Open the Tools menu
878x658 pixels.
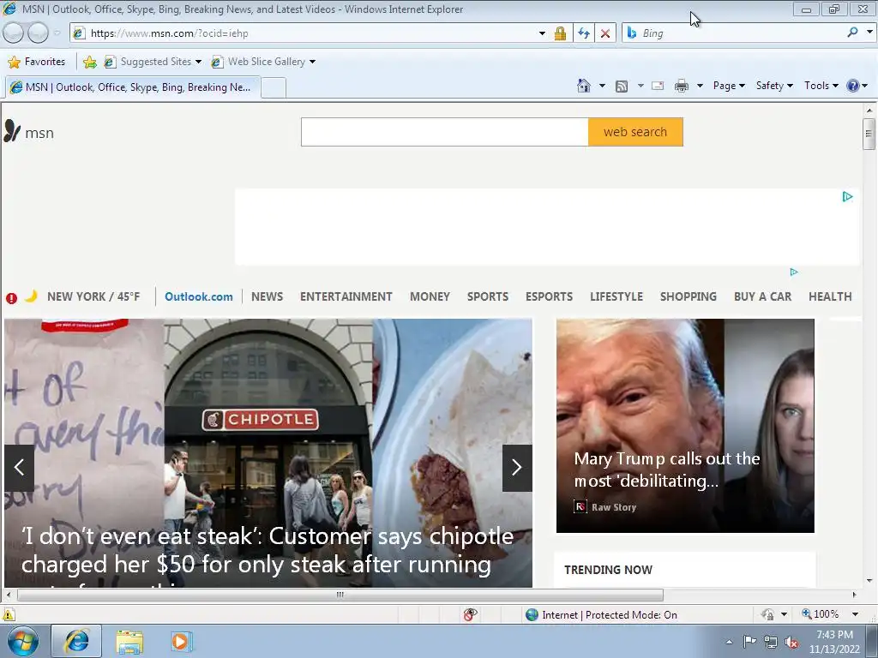[x=821, y=86]
